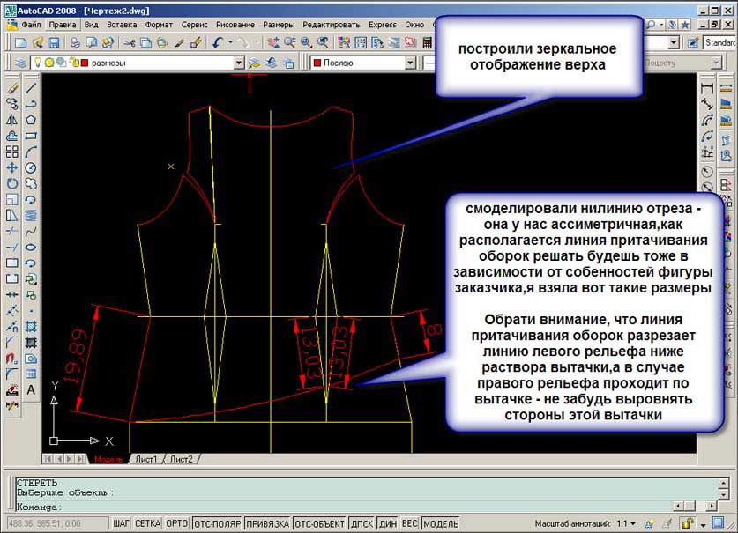Click the МОДЕЛЬ status bar button
Screen dimensions: 738x533
441,523
